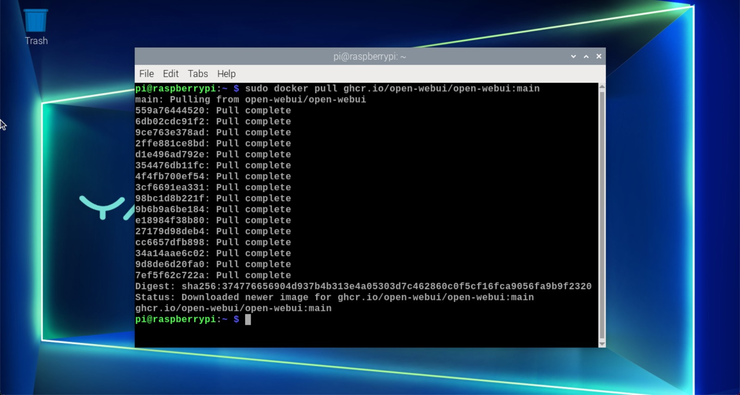Click the 'ghcr.io/open-webui/open-webui:main' output line
Image resolution: width=740 pixels, height=395 pixels.
(234, 308)
